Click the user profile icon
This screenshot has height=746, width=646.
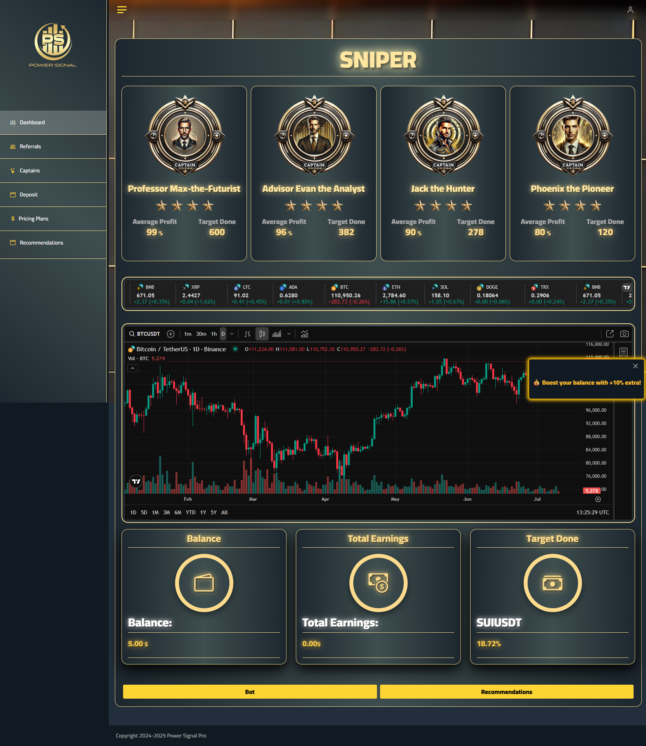tap(630, 10)
